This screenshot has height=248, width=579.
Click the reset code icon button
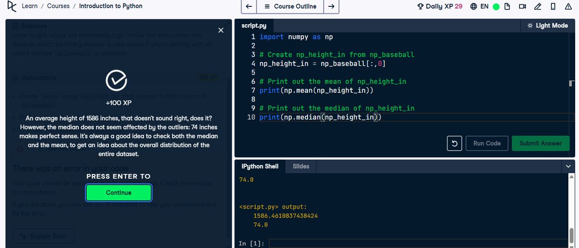pos(454,144)
